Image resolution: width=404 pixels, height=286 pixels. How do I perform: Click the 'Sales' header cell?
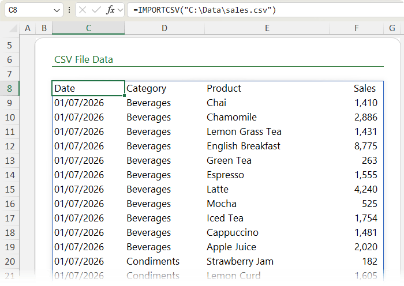click(356, 88)
